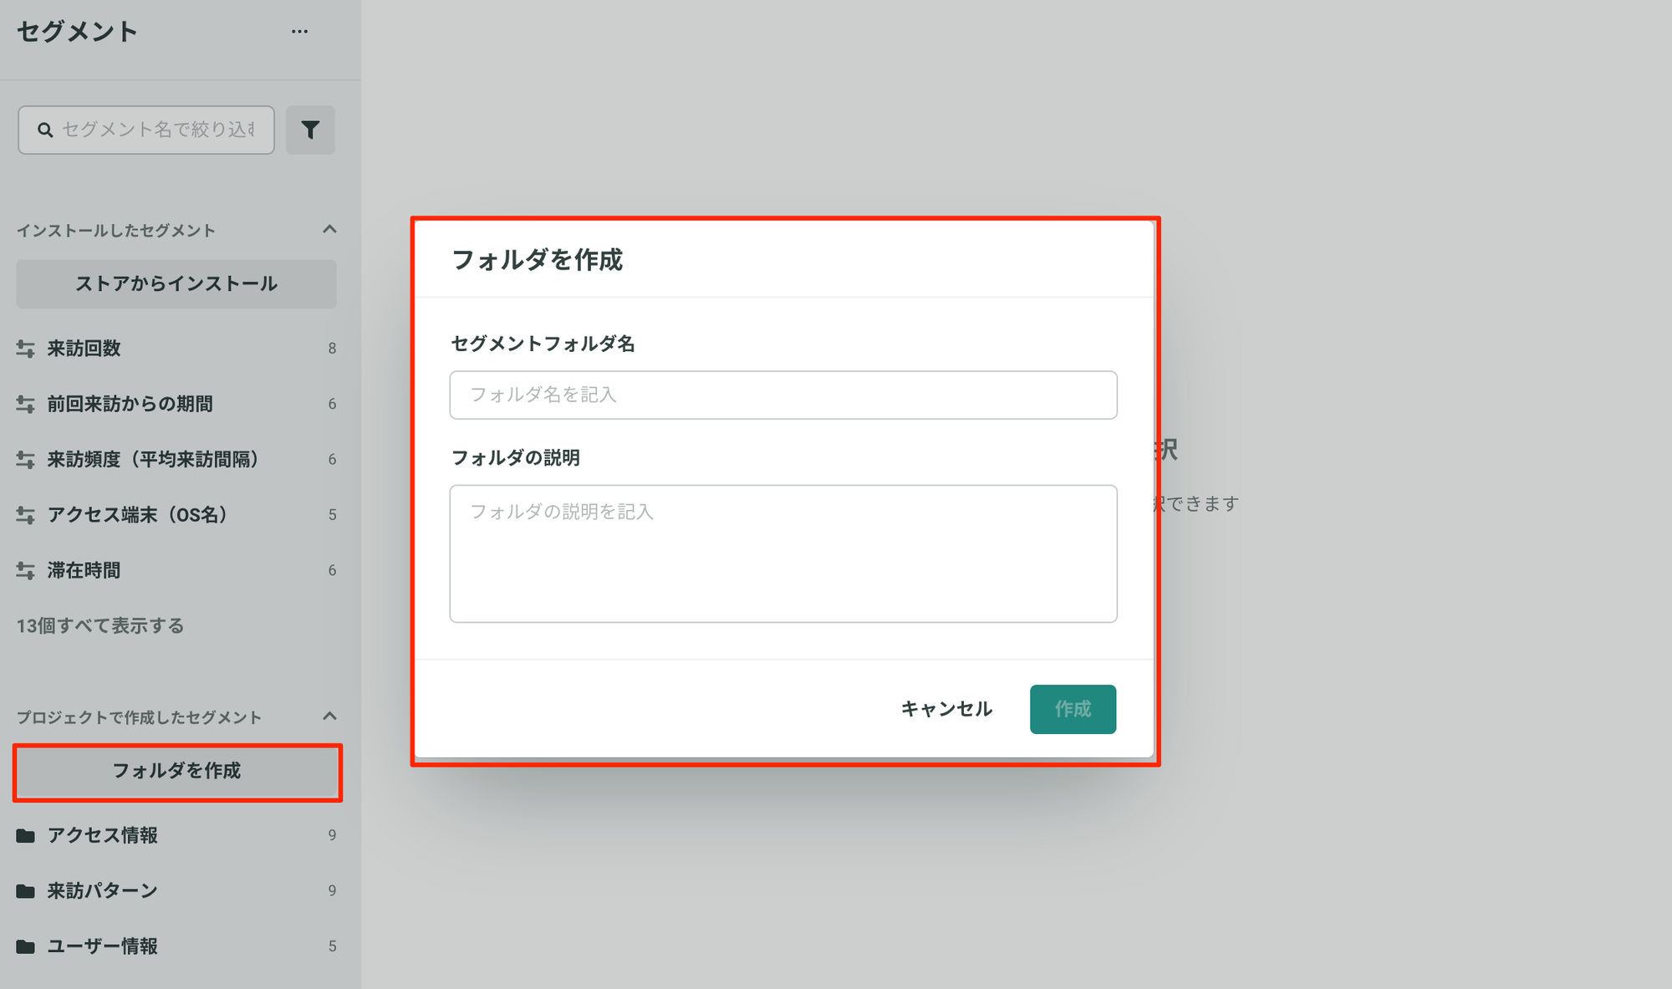Click the ストアからインストール button
This screenshot has width=1672, height=989.
point(176,283)
